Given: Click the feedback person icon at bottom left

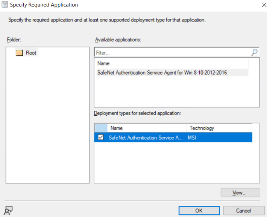Looking at the screenshot, I should pos(8,211).
